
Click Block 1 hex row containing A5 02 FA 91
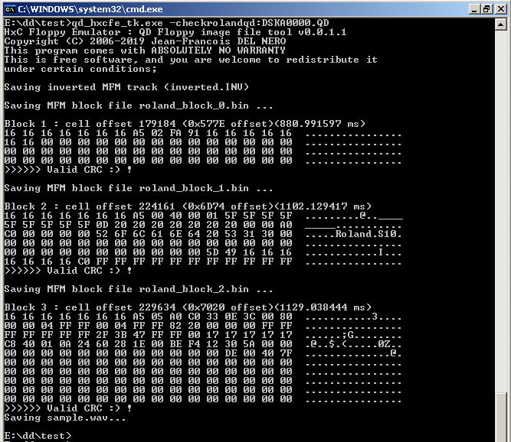click(x=203, y=133)
